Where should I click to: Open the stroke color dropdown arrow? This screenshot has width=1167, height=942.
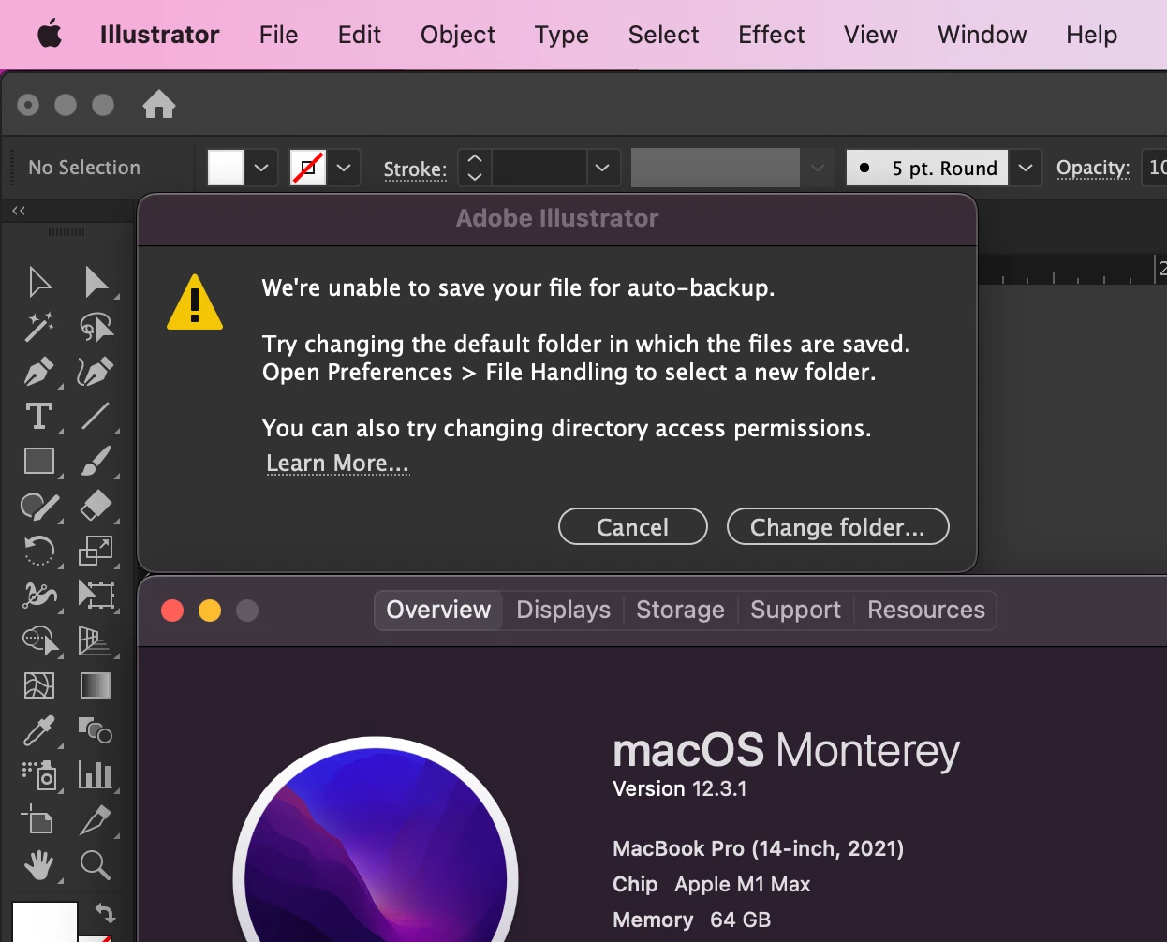click(x=344, y=168)
